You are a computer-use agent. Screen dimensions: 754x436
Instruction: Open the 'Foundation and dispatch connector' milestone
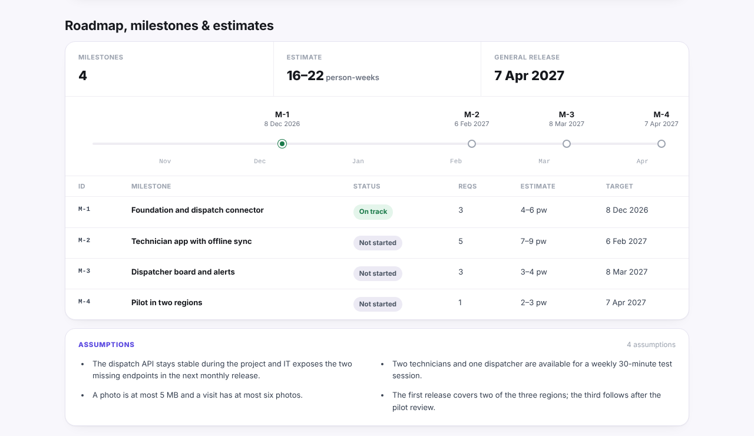[x=197, y=210]
